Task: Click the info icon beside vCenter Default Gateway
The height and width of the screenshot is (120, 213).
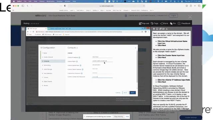Action: (x=83, y=69)
